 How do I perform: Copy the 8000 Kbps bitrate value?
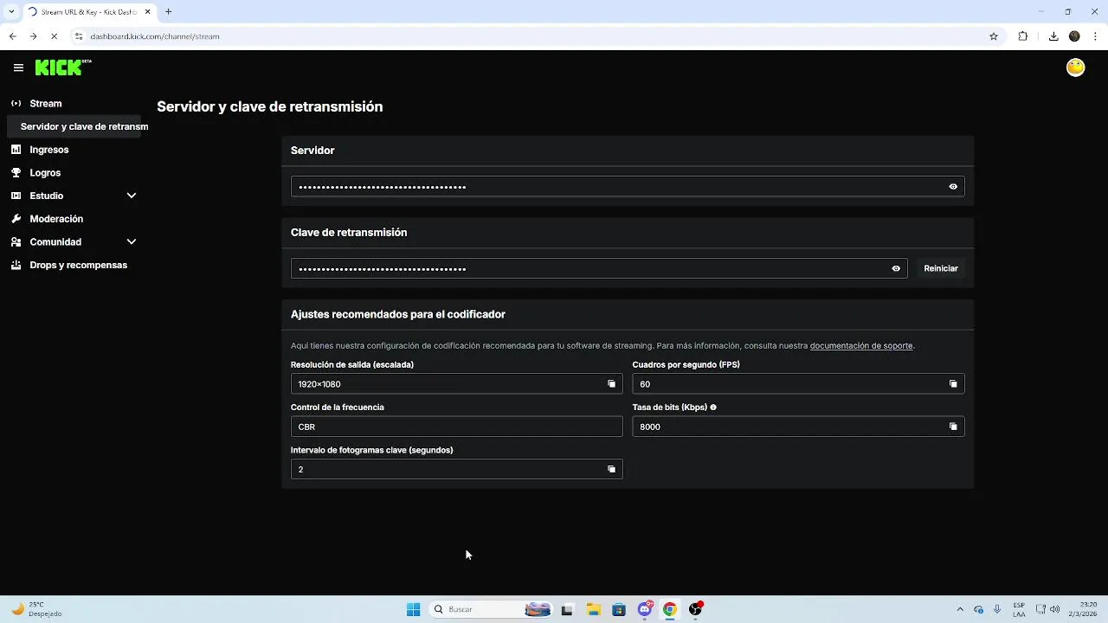[x=953, y=427]
